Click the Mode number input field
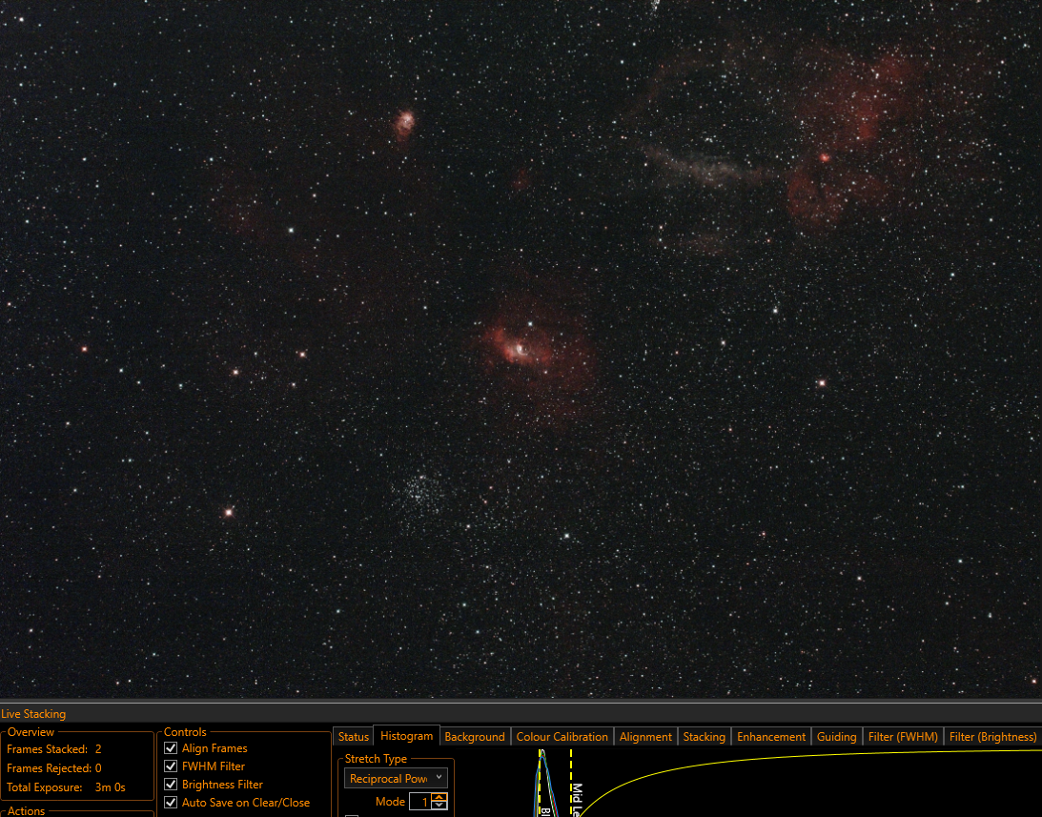The width and height of the screenshot is (1042, 817). (420, 801)
